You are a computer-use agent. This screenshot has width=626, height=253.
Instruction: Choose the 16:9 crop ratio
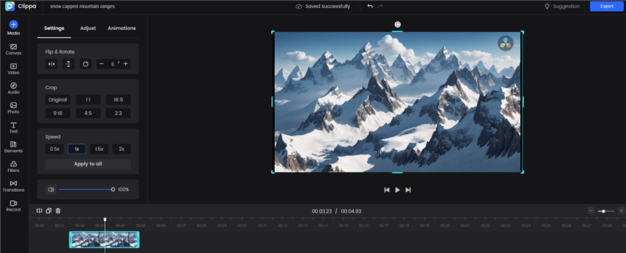[118, 100]
